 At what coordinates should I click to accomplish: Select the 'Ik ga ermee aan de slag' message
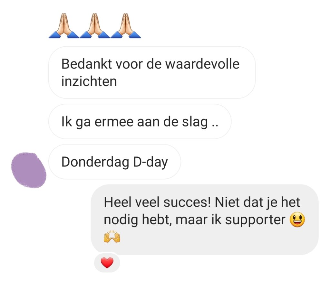(x=140, y=121)
